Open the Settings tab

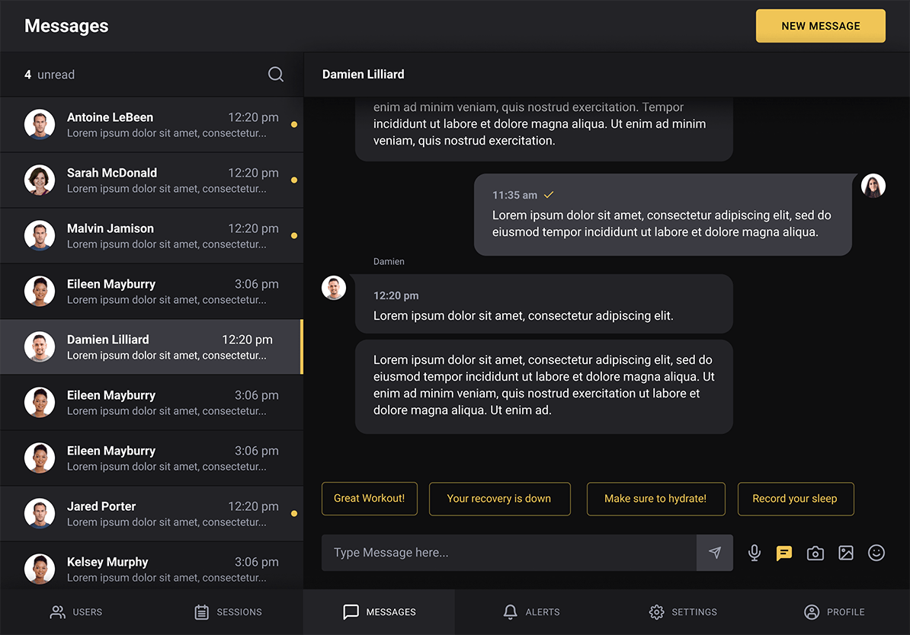tap(682, 612)
